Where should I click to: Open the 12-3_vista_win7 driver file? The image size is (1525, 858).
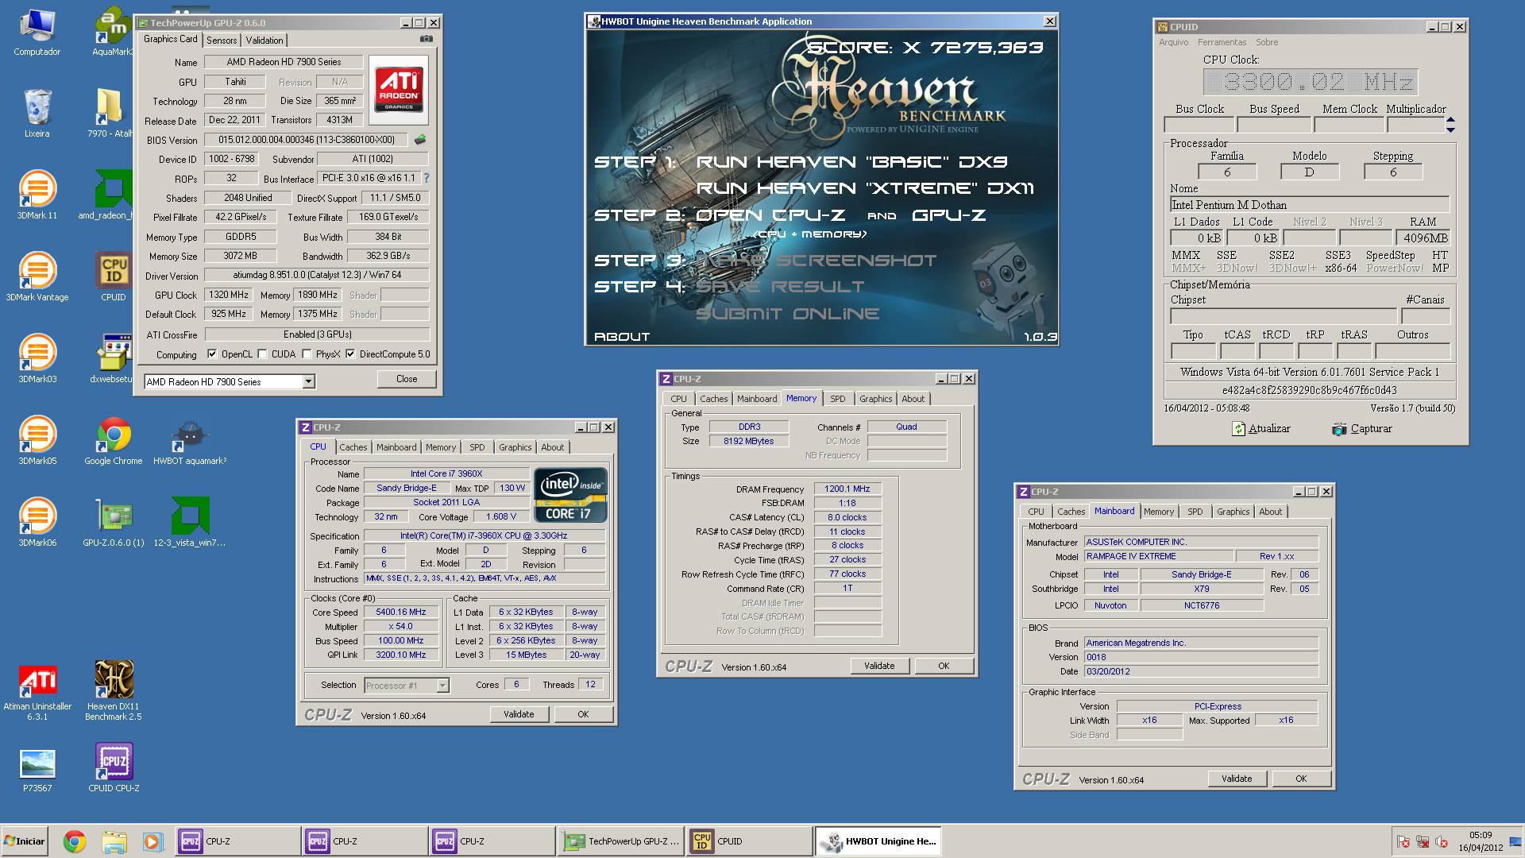189,523
